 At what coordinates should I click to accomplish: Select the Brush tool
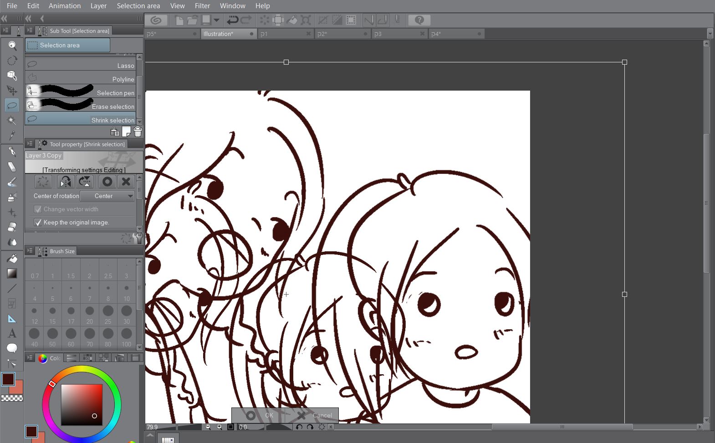[x=12, y=182]
